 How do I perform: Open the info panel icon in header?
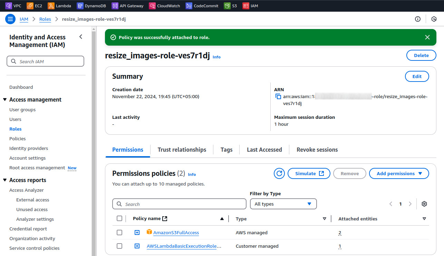pos(418,19)
